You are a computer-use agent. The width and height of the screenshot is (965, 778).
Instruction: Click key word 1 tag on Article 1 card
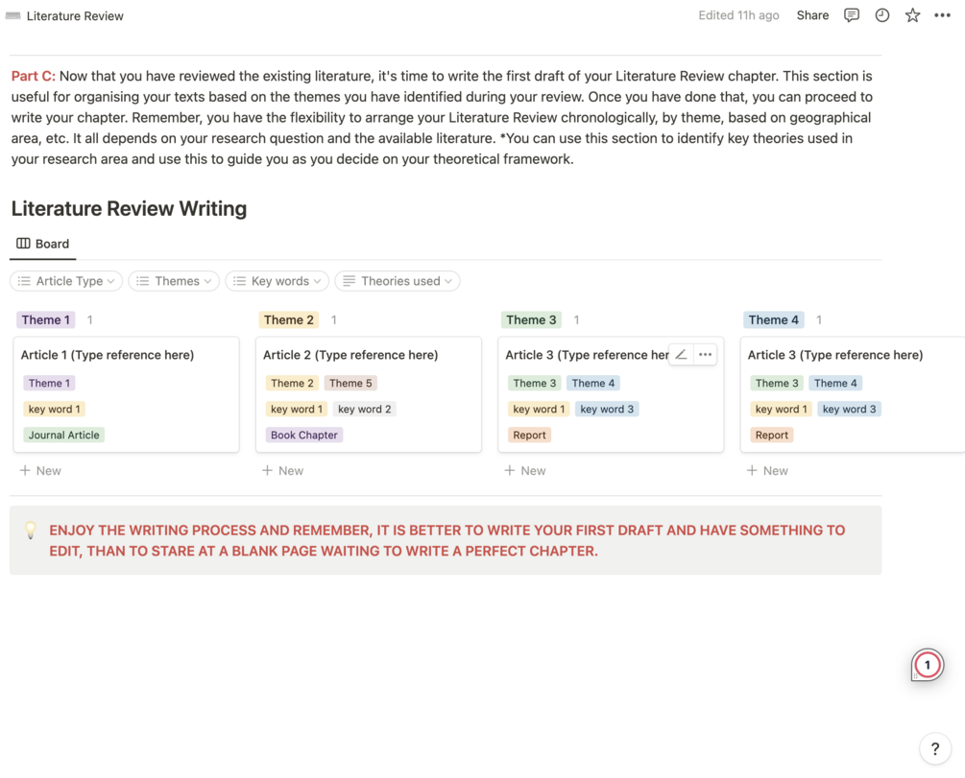[54, 409]
